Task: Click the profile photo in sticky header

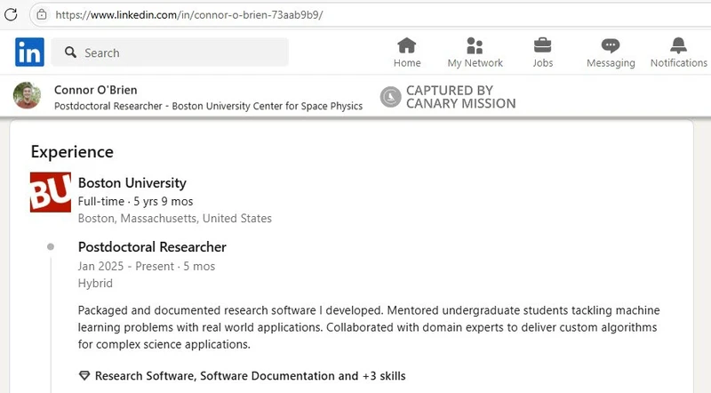Action: pyautogui.click(x=28, y=96)
